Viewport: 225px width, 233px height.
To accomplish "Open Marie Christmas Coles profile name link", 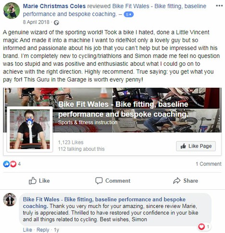I will 54,6.
